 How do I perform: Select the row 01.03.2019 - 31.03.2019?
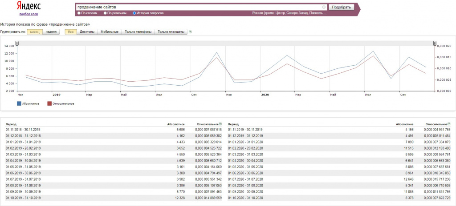(114, 154)
